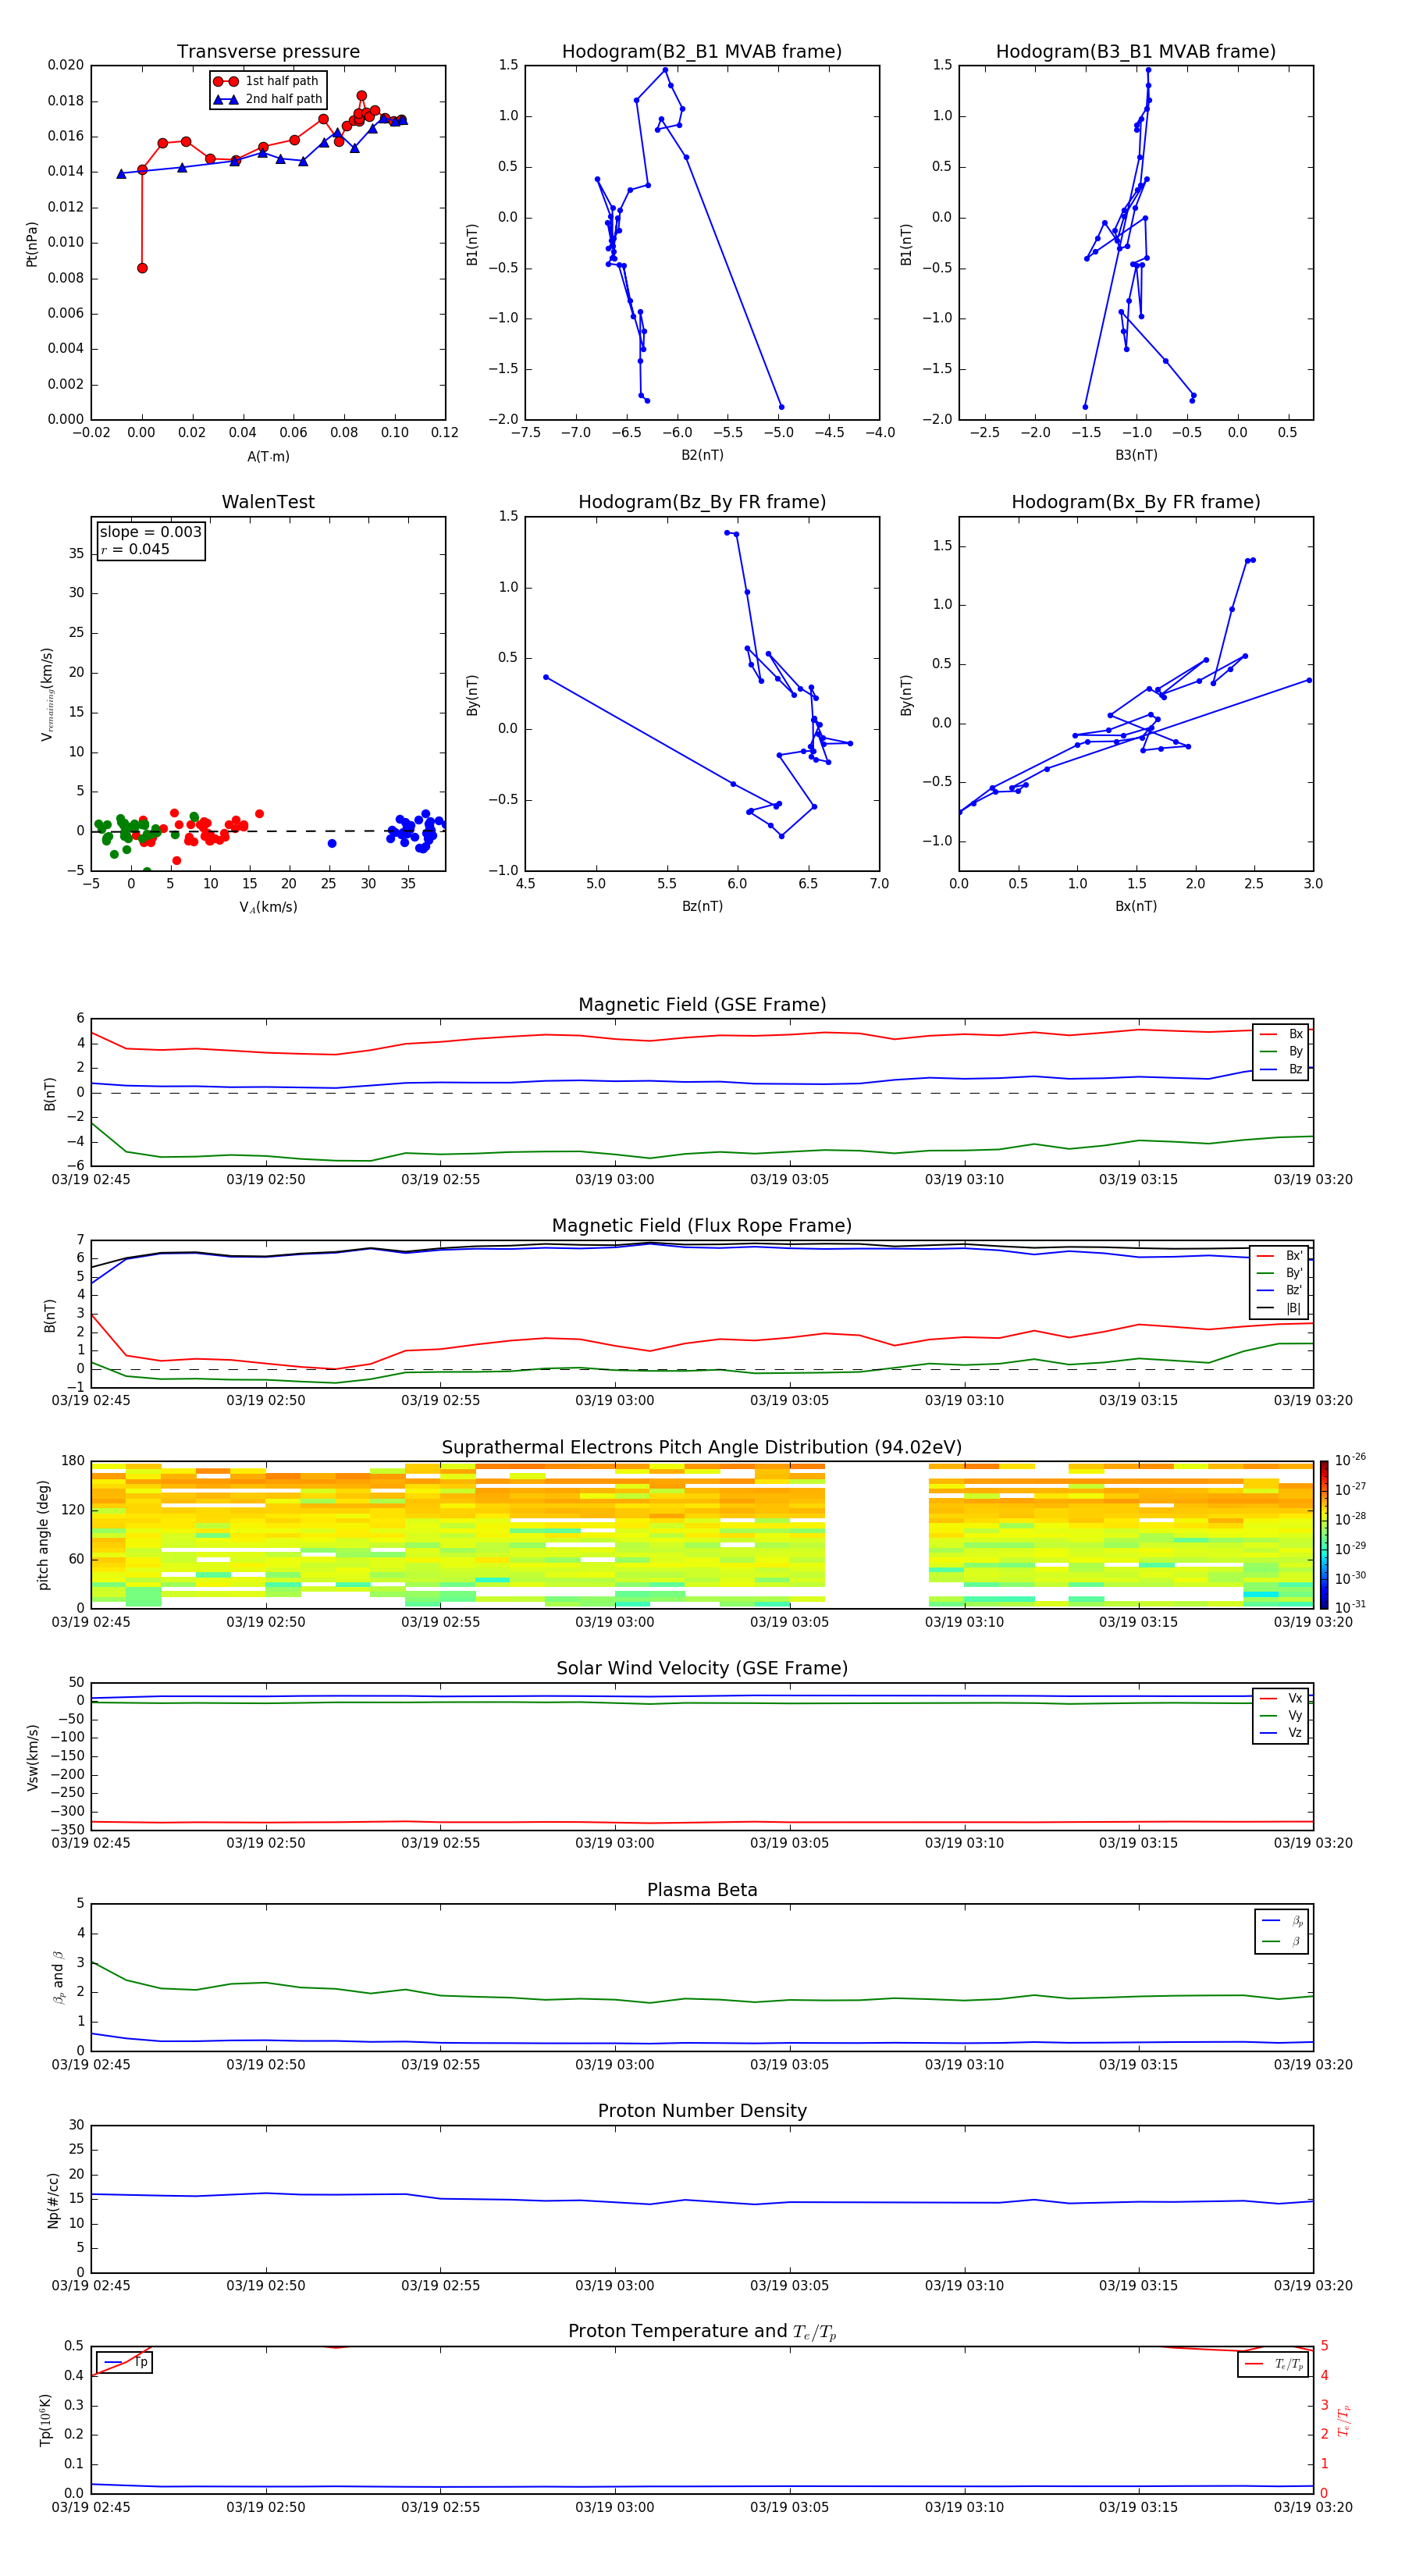The image size is (1405, 2576).
Task: Click the "Solar Wind Velocity (GSE Frame)" title
Action: click(x=702, y=1668)
